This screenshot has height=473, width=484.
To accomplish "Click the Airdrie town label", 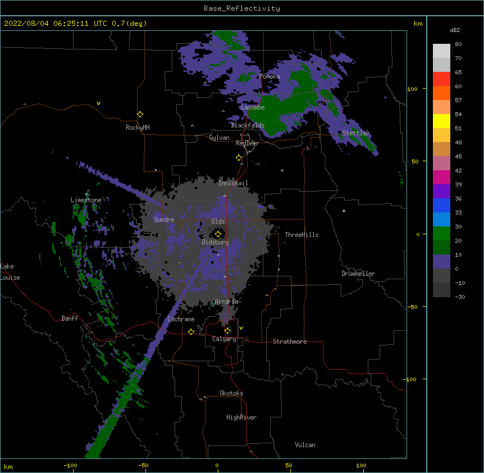I will [x=227, y=302].
